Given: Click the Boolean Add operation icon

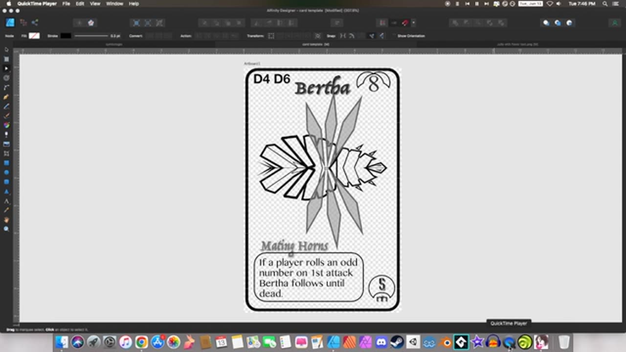Looking at the screenshot, I should [455, 22].
